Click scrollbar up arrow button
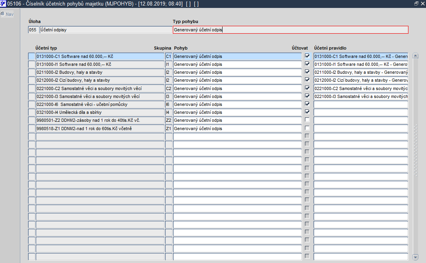The height and width of the screenshot is (263, 426). tap(415, 56)
